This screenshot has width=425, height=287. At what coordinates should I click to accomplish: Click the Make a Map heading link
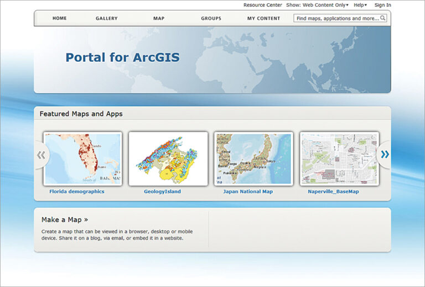coord(65,220)
